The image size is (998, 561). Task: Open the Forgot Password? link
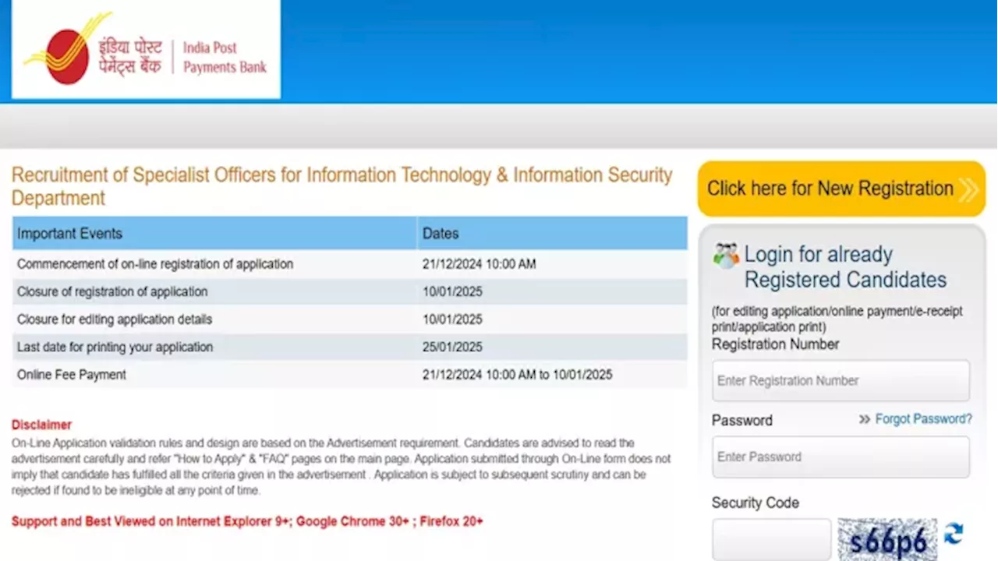(923, 419)
